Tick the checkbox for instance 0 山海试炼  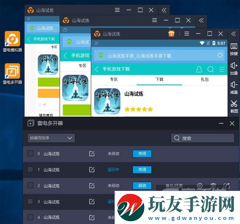(30, 153)
